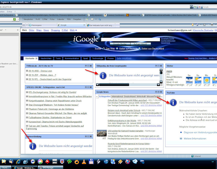Open the folder search icon in quick launch
The image size is (217, 169).
click(x=4, y=161)
